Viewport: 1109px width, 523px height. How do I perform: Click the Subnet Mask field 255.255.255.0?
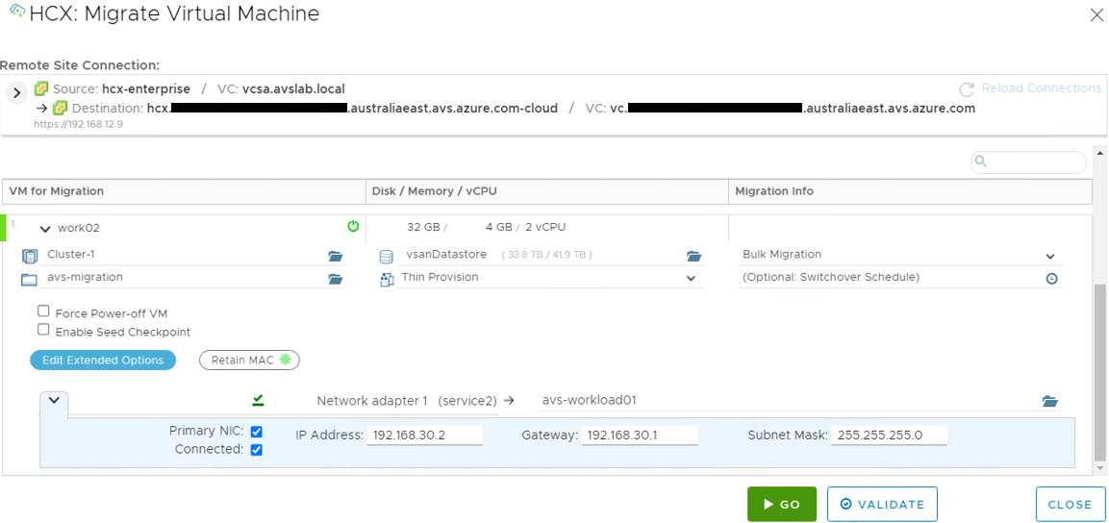[x=889, y=436]
